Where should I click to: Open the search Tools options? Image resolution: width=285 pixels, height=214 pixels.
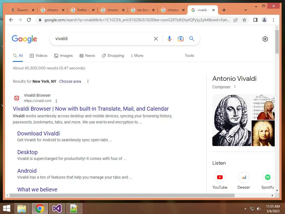point(189,55)
